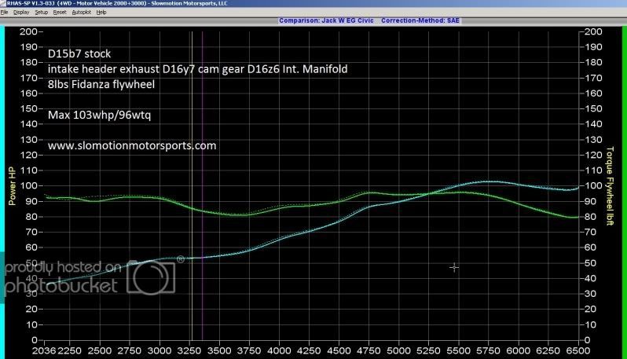This screenshot has height=359, width=627.
Task: Open the Help menu
Action: tap(101, 13)
